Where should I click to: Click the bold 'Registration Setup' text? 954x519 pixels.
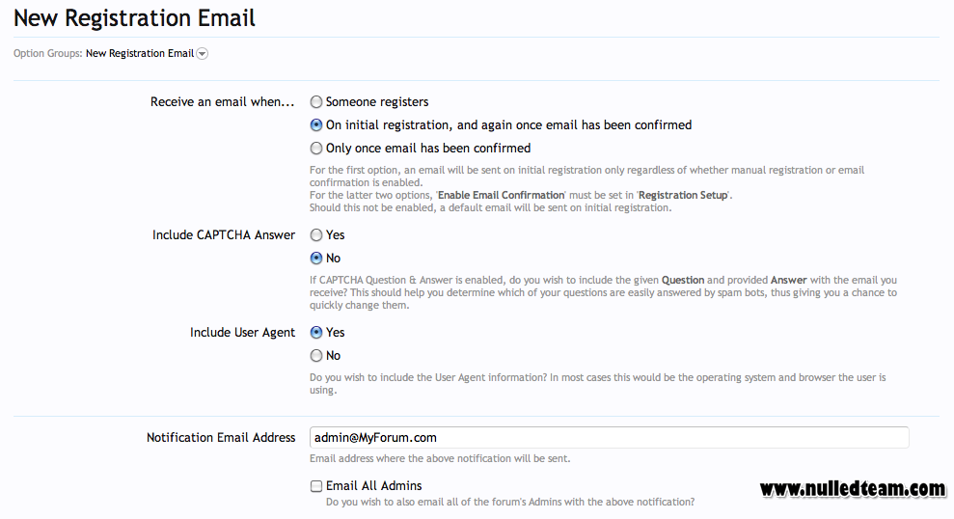pos(683,195)
